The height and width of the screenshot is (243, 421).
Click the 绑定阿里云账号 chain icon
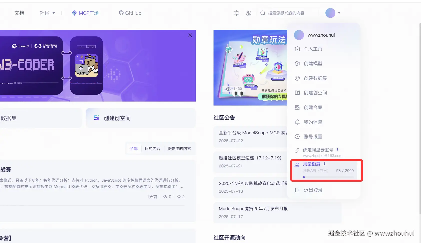pos(297,150)
